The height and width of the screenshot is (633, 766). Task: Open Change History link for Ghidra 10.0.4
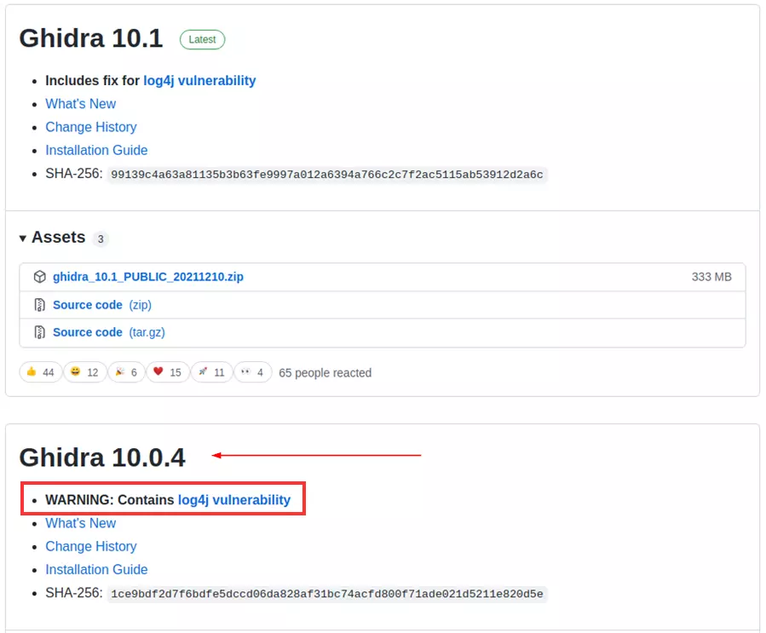click(x=91, y=546)
